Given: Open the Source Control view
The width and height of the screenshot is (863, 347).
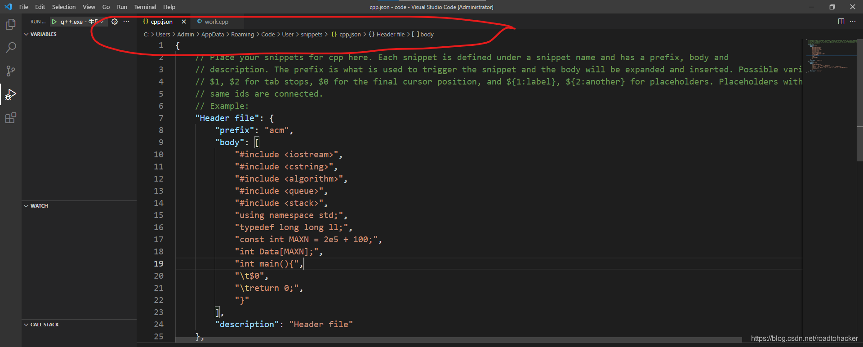Looking at the screenshot, I should tap(11, 71).
